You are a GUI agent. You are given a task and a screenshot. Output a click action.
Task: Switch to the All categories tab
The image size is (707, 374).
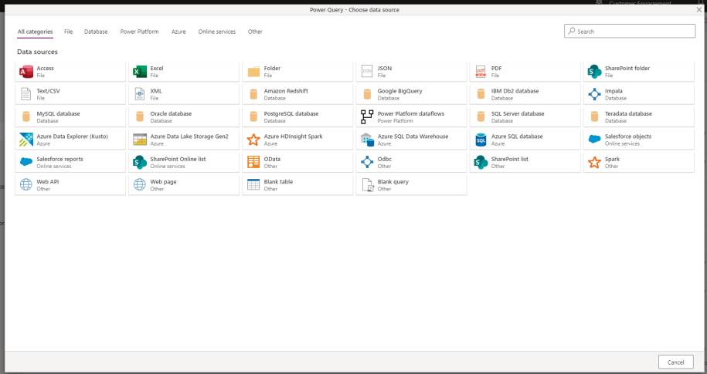pyautogui.click(x=36, y=32)
